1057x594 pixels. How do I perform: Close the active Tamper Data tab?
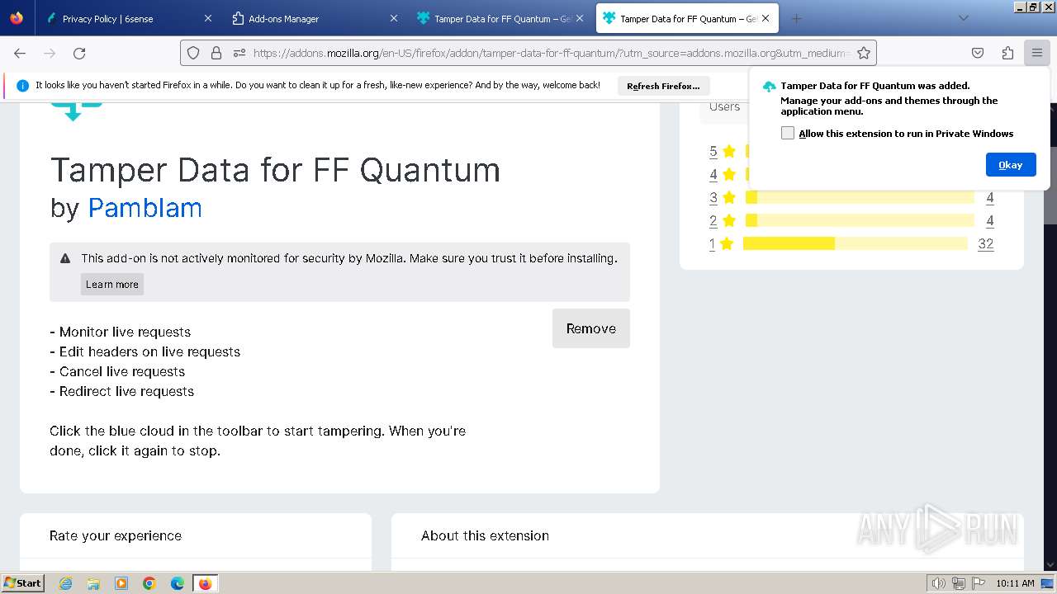[765, 18]
